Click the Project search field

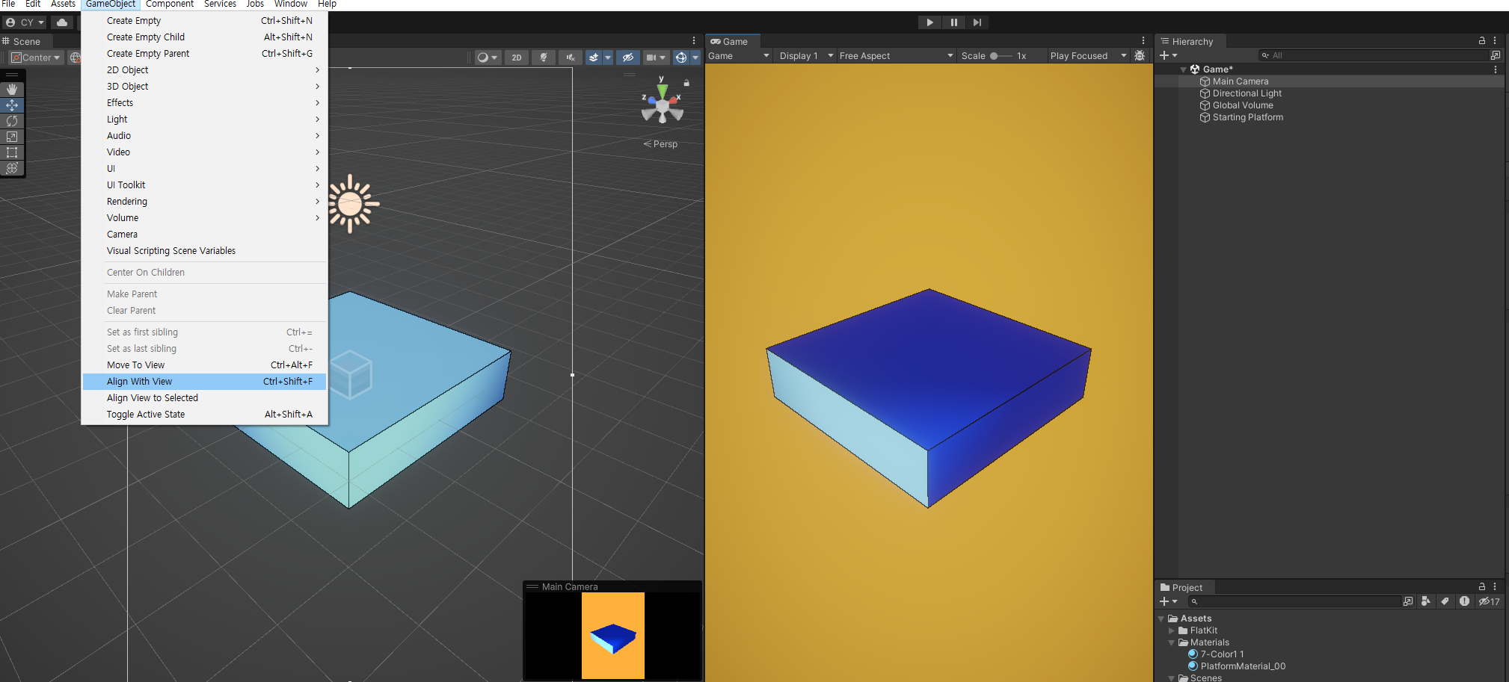tap(1294, 601)
